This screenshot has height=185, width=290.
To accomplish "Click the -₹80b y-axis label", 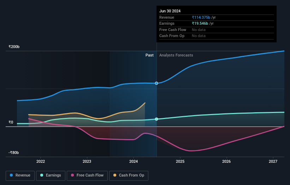I will (x=13, y=153).
